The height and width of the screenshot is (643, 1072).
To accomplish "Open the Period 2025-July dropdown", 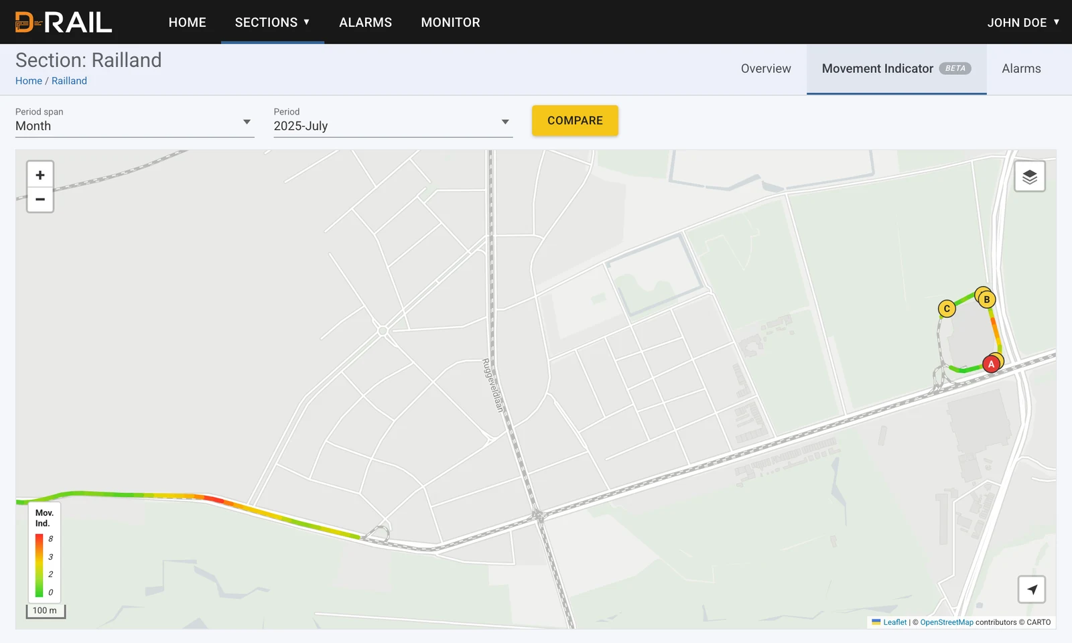I will (393, 121).
